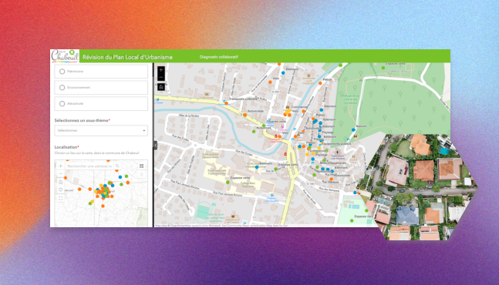Zoom in on the Localisation mini map

point(60,166)
